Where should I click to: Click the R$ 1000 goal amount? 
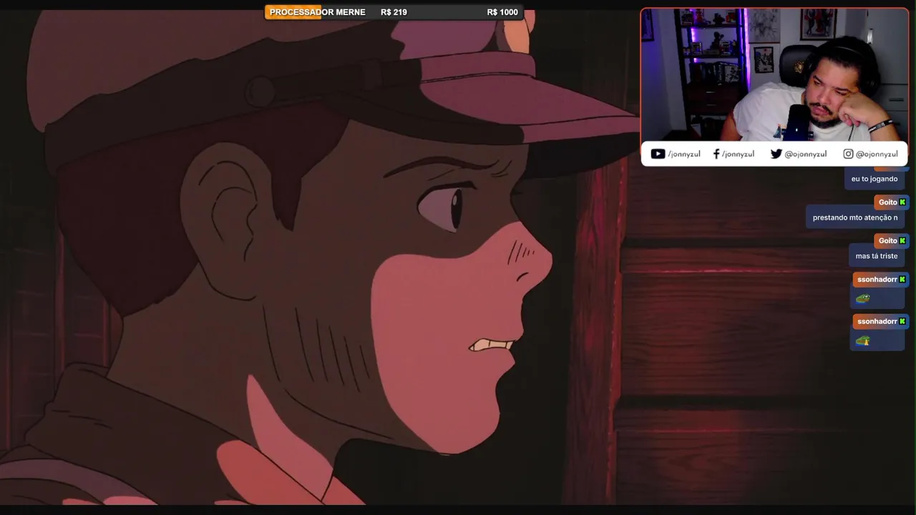[x=502, y=12]
